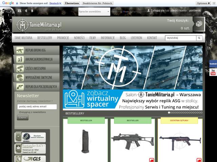Open Nowości menu item
The image size is (217, 162).
click(79, 38)
